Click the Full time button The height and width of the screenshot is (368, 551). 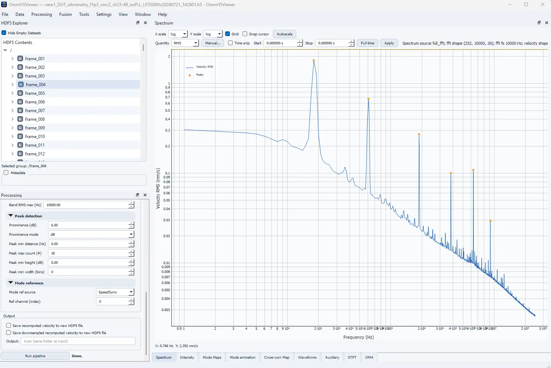point(368,43)
